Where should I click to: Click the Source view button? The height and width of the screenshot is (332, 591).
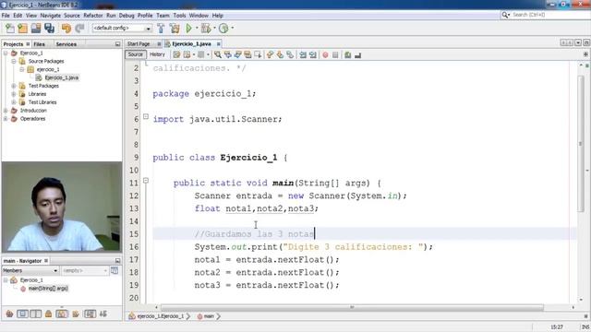pyautogui.click(x=136, y=54)
